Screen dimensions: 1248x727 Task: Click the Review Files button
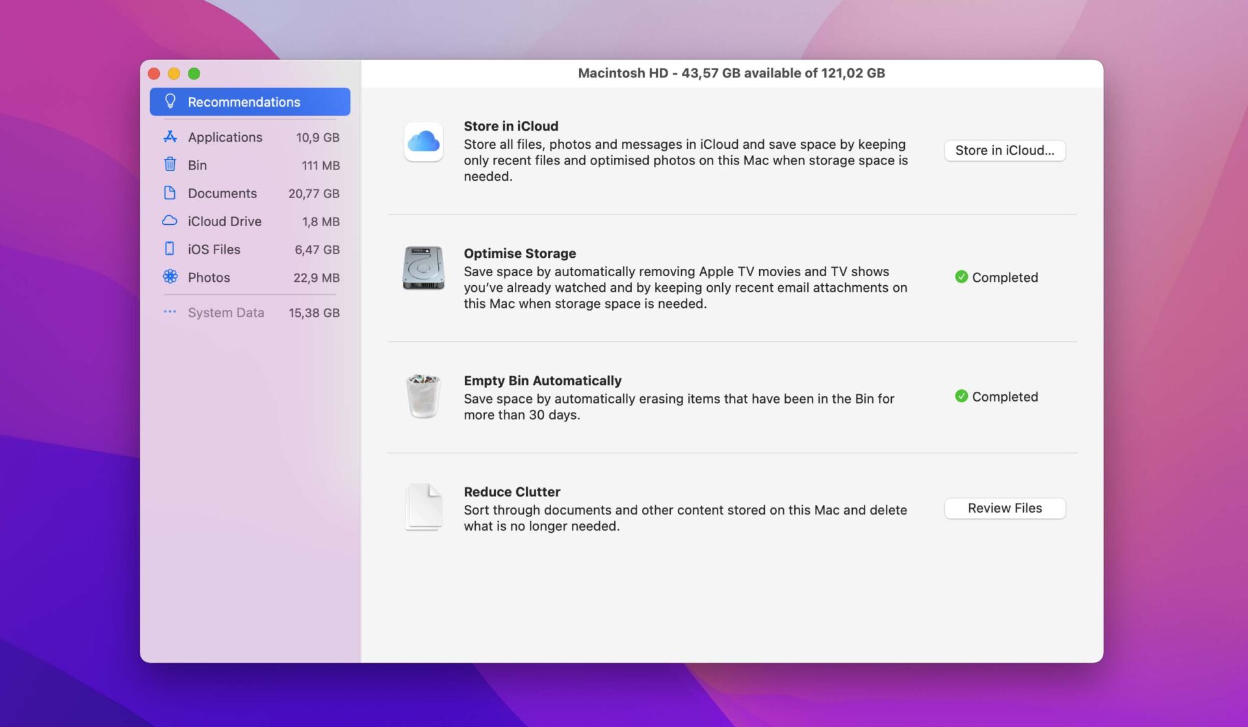click(x=1004, y=508)
